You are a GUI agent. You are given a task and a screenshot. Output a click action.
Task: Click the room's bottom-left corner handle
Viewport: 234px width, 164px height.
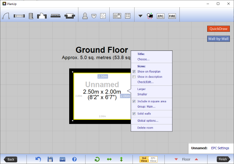click(x=72, y=120)
